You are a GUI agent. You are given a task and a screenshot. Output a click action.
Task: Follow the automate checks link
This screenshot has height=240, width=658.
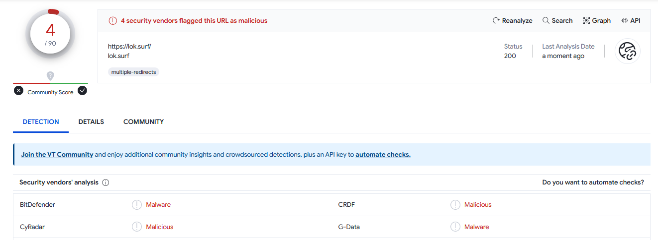click(x=383, y=155)
